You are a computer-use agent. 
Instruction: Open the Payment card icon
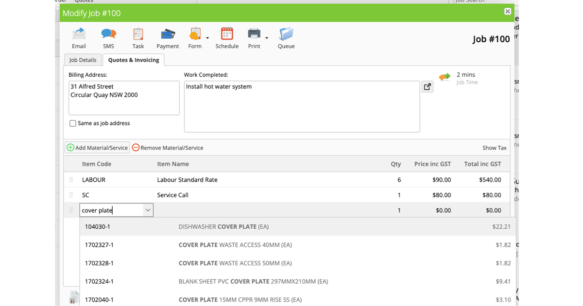click(x=168, y=34)
